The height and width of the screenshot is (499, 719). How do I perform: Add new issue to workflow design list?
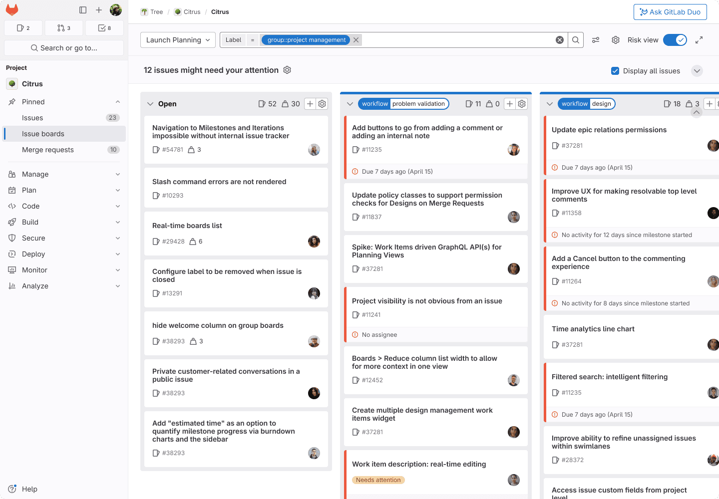coord(710,104)
